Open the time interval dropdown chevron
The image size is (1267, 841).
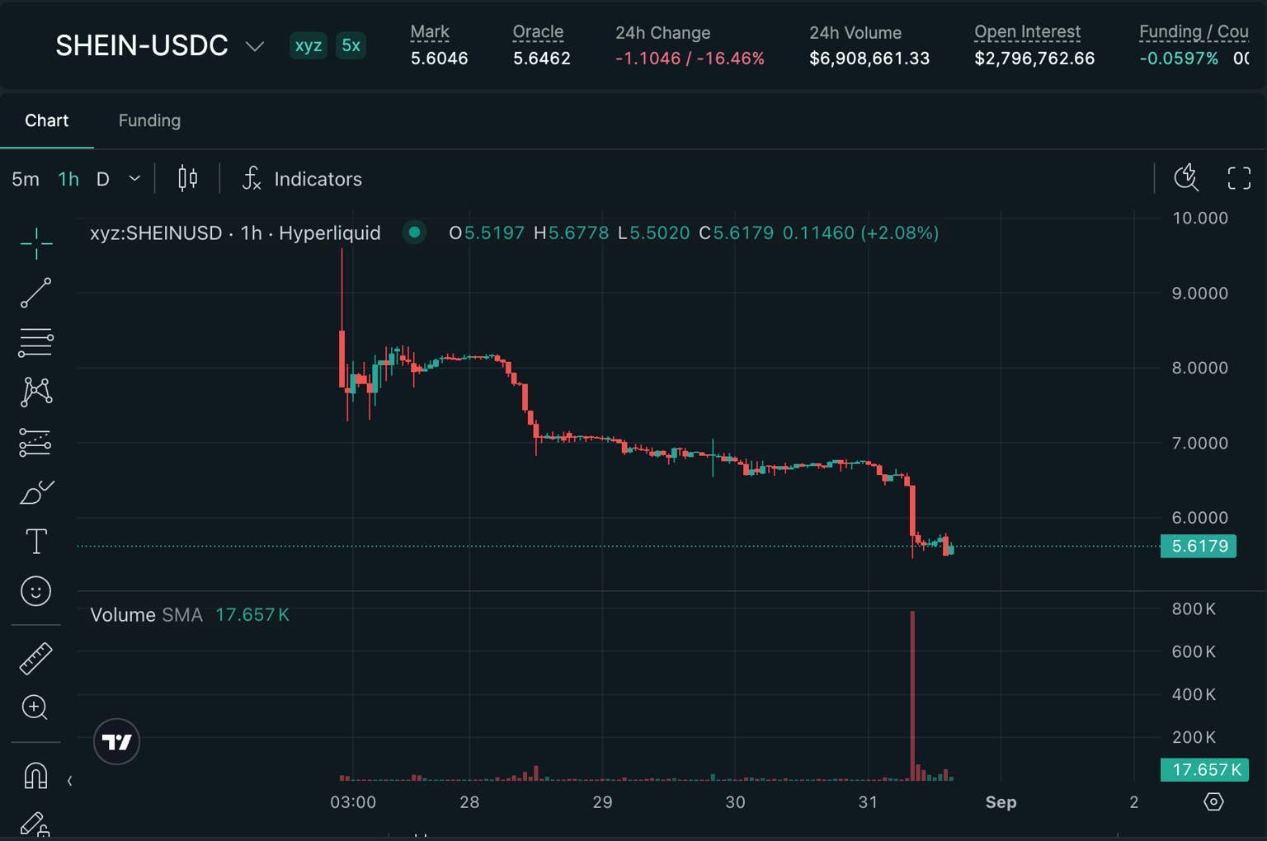pos(134,179)
